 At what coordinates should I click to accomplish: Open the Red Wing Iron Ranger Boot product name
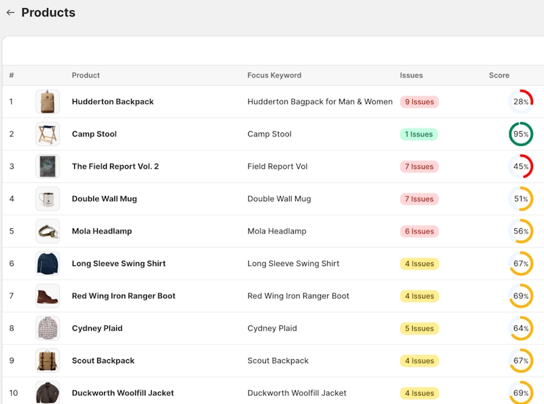[x=124, y=296]
